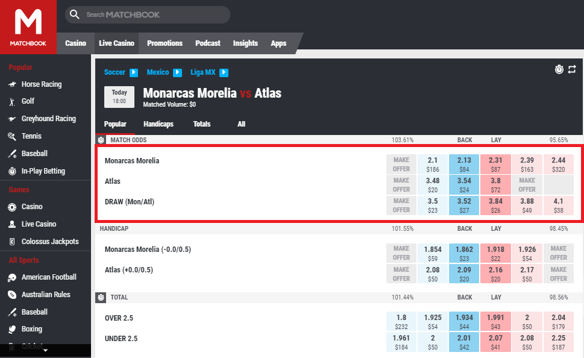The width and height of the screenshot is (584, 358).
Task: Click the Colossus Jackpots icon
Action: (x=12, y=242)
